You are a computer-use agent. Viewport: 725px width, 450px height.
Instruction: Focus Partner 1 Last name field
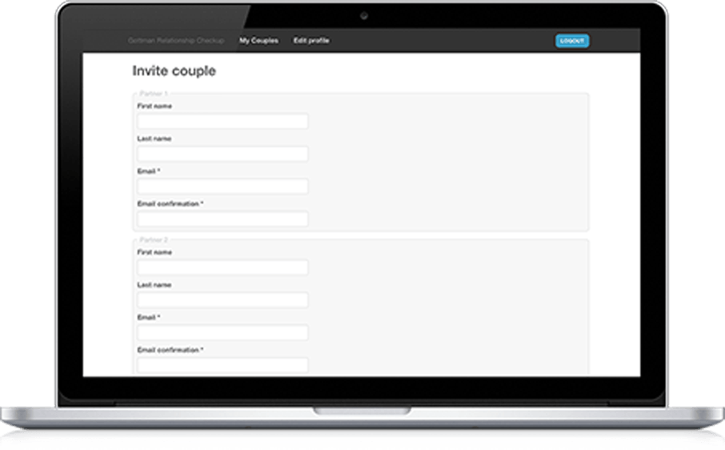tap(222, 154)
